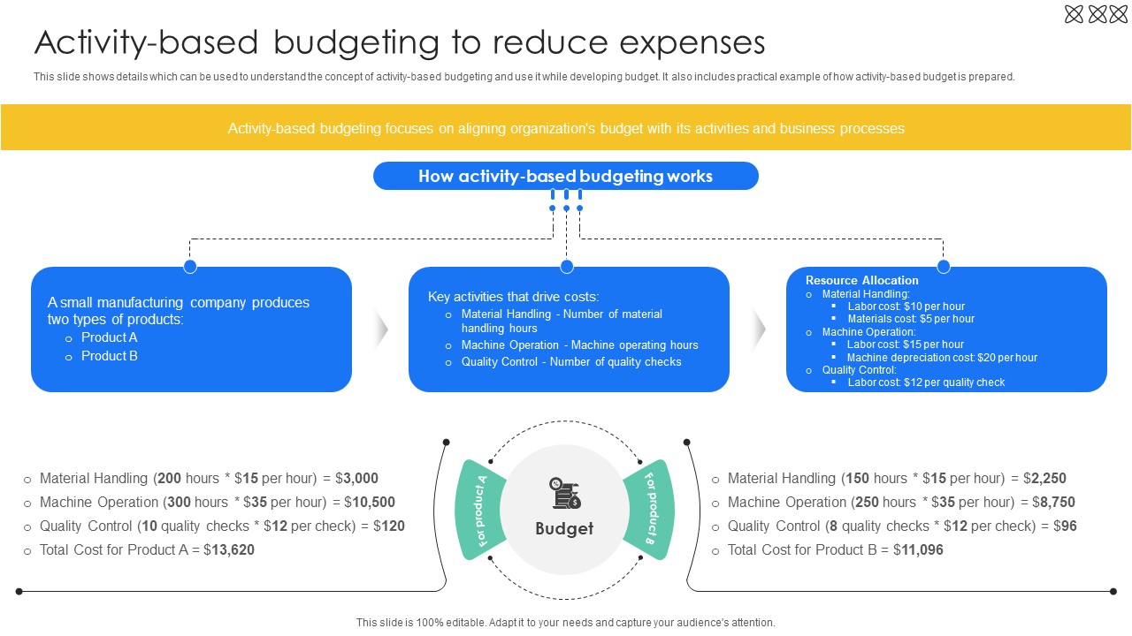Click the gray arrow before Resource Allocation box
The width and height of the screenshot is (1132, 636).
[759, 329]
